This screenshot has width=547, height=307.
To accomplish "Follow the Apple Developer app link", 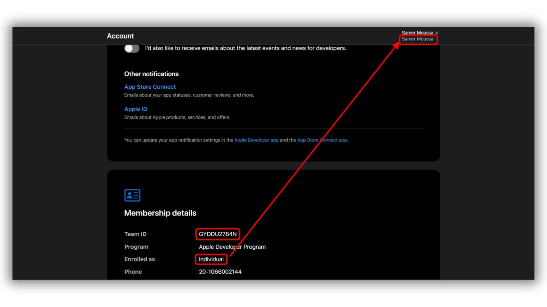I will pyautogui.click(x=256, y=140).
